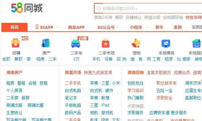Open the 房产 building icon
Image resolution: width=202 pixels, height=121 pixels.
click(45, 43)
